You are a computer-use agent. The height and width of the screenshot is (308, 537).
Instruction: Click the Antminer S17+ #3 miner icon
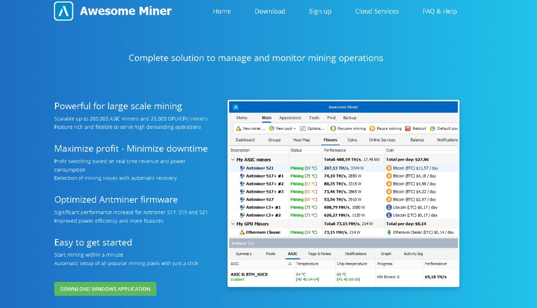click(x=242, y=192)
